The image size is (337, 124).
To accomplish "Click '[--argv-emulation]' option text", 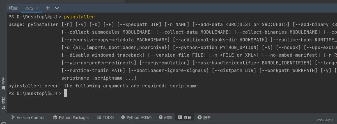I will tap(164, 63).
